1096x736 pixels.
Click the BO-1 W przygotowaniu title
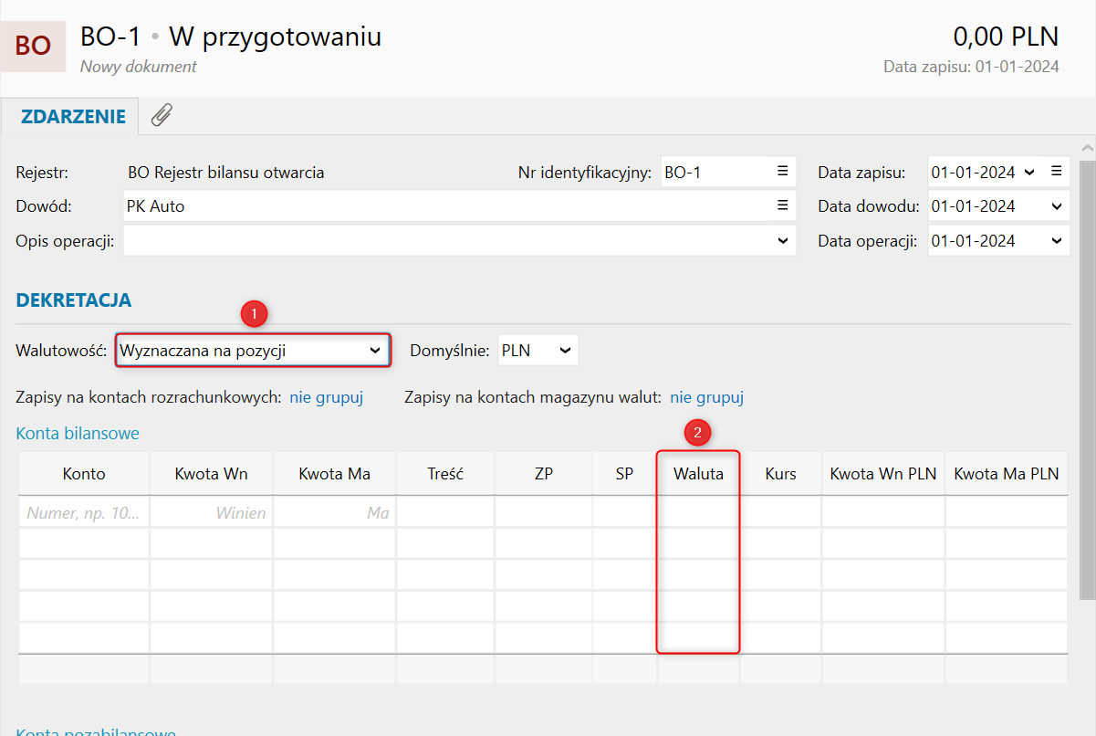pyautogui.click(x=231, y=37)
